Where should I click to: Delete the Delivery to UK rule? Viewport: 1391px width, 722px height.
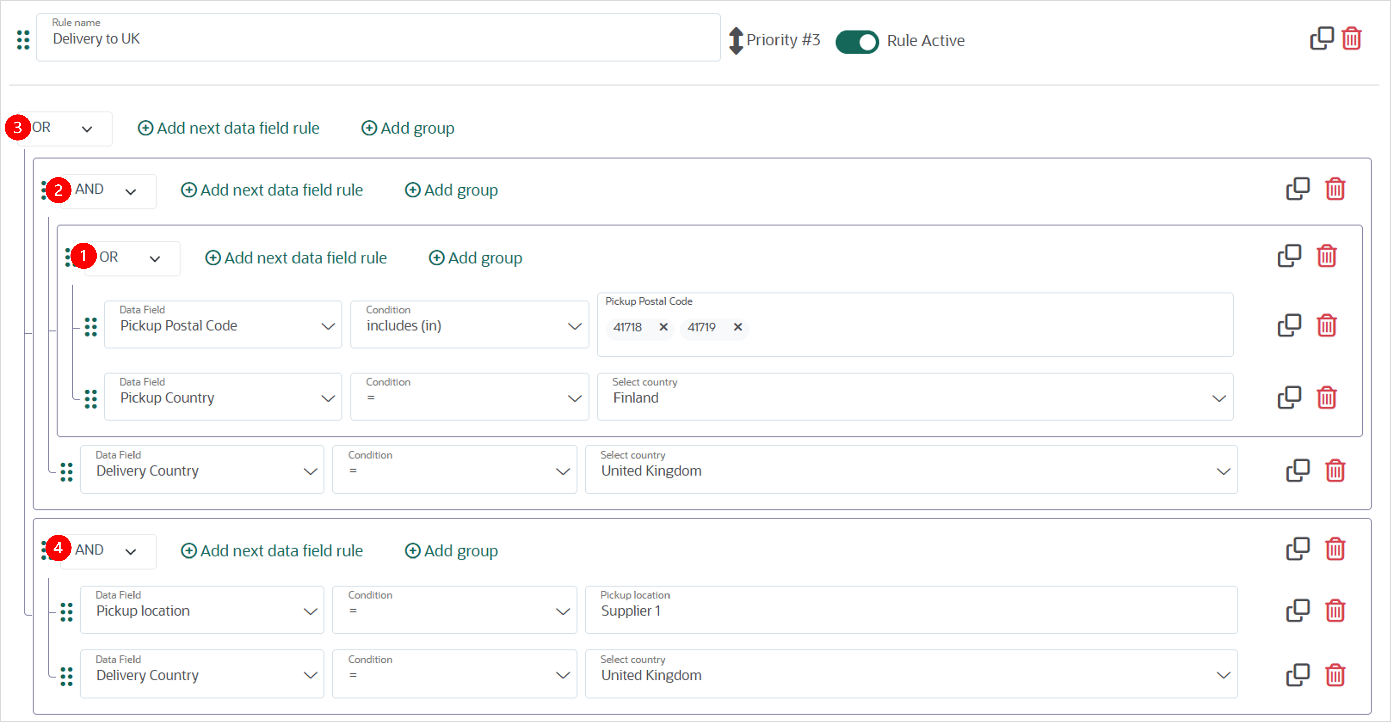[1351, 38]
